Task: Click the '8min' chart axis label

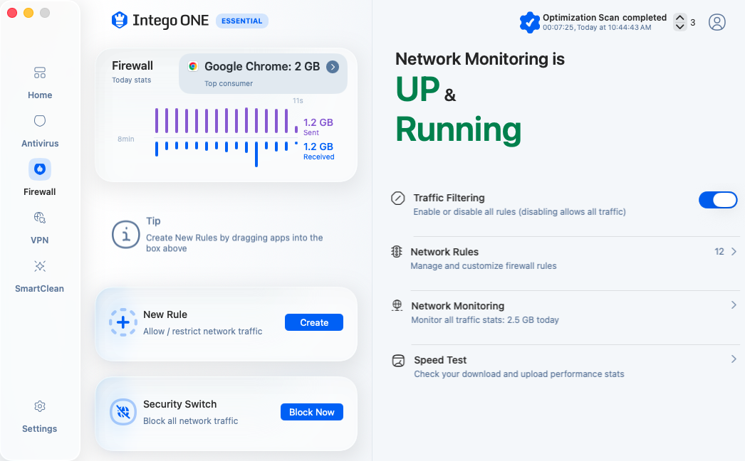Action: pos(126,139)
